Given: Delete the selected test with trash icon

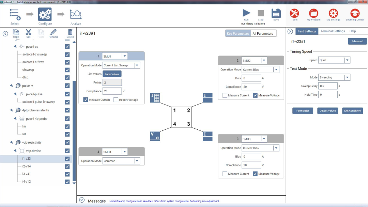Looking at the screenshot, I should (70, 32).
